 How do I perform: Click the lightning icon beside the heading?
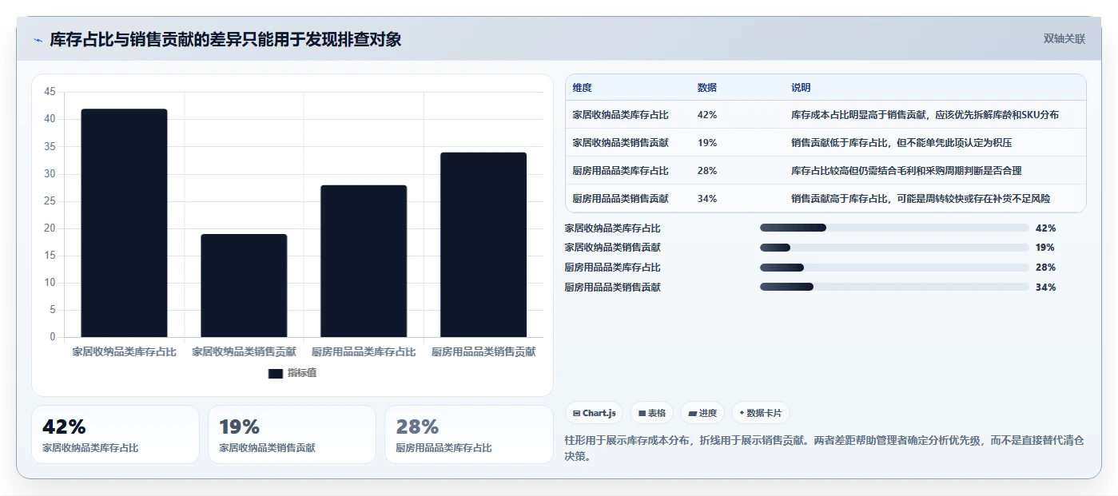tap(38, 40)
